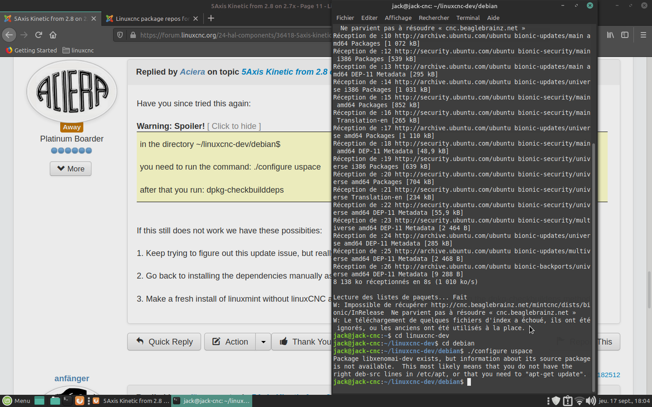Screen dimensions: 652x407
Task: Open file manager from taskbar
Action: pos(55,401)
